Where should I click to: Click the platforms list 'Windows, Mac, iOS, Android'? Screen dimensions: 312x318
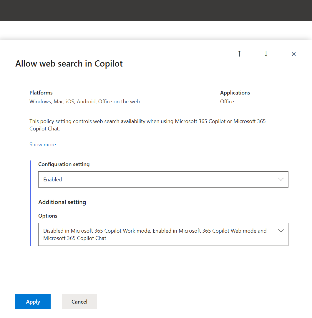tap(84, 101)
